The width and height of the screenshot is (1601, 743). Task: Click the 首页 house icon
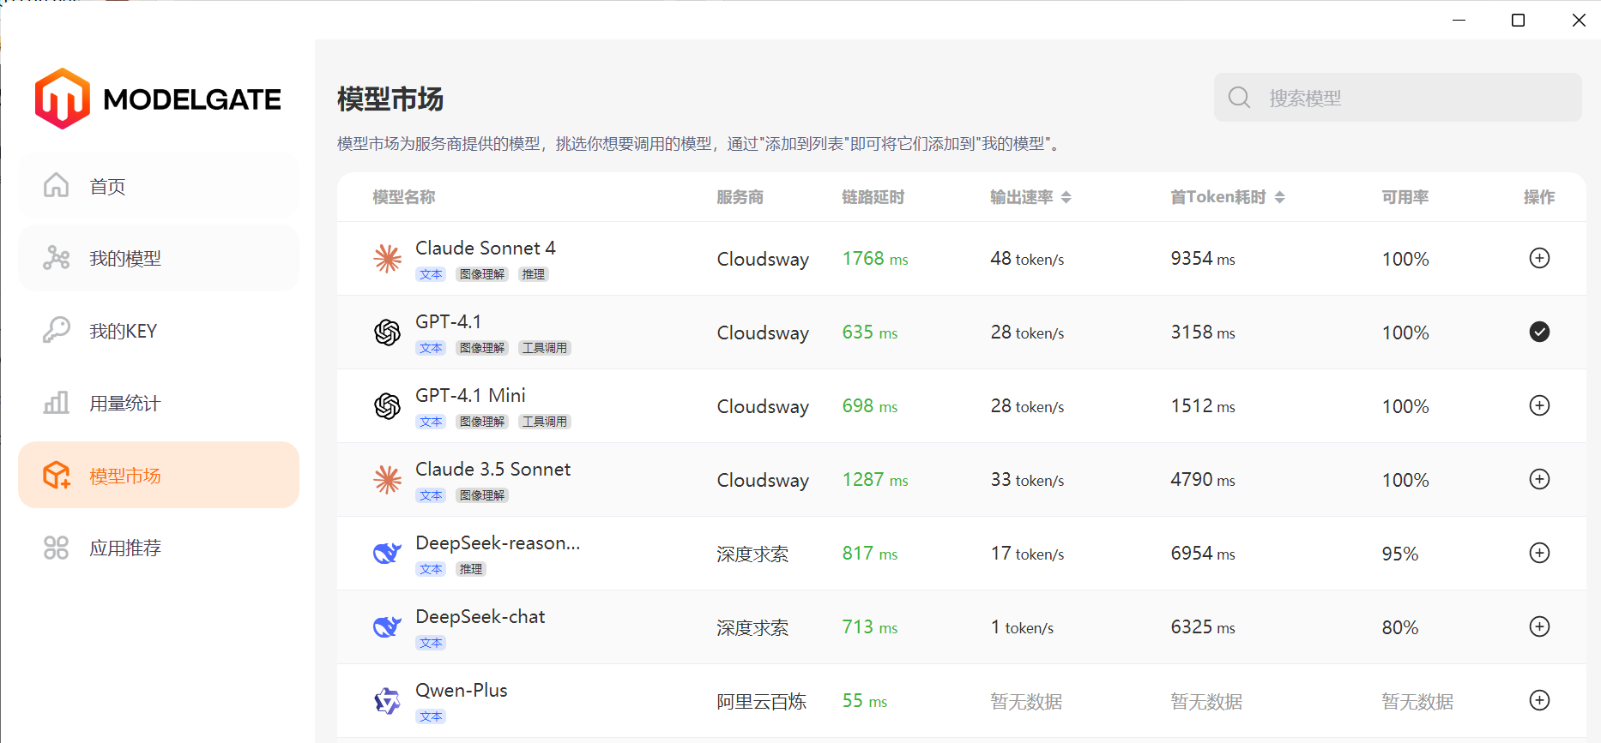pyautogui.click(x=57, y=185)
